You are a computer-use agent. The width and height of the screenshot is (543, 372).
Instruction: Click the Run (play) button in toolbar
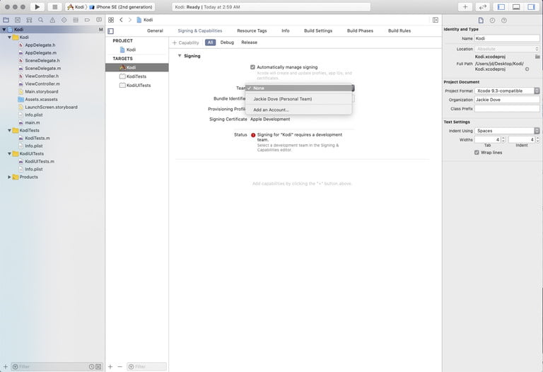click(x=37, y=7)
